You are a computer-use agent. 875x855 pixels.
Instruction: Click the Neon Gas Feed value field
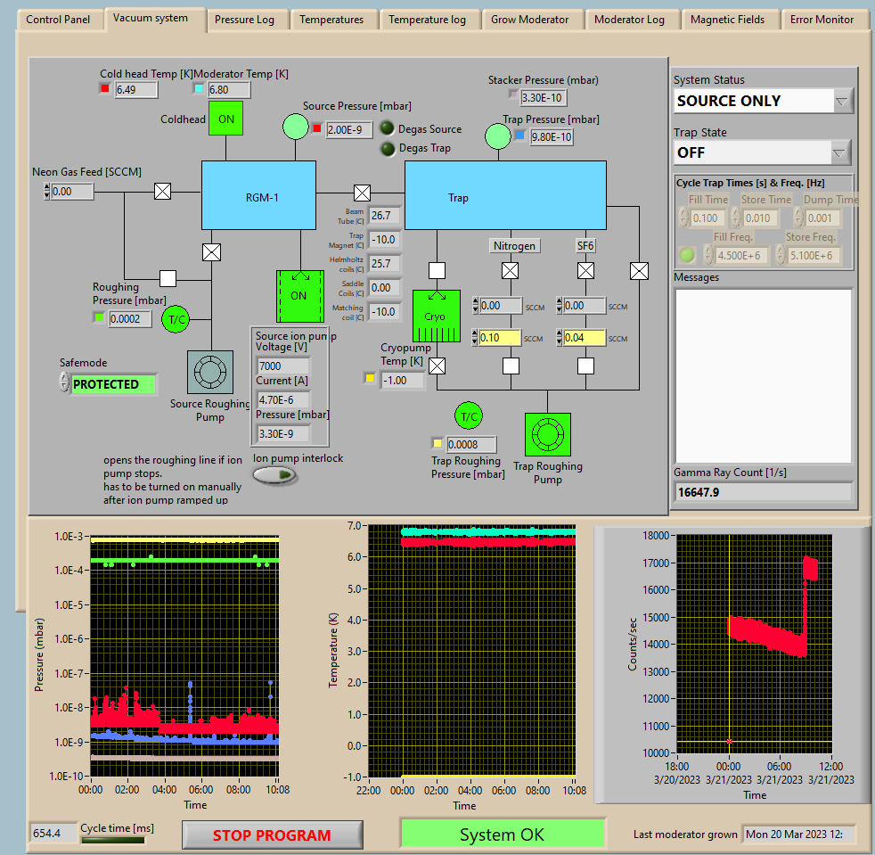pos(72,192)
